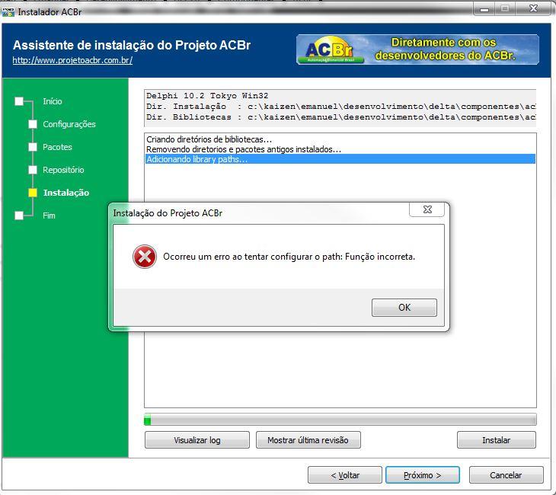
Task: Open the projetoacbr.com.br link
Action: tap(72, 60)
